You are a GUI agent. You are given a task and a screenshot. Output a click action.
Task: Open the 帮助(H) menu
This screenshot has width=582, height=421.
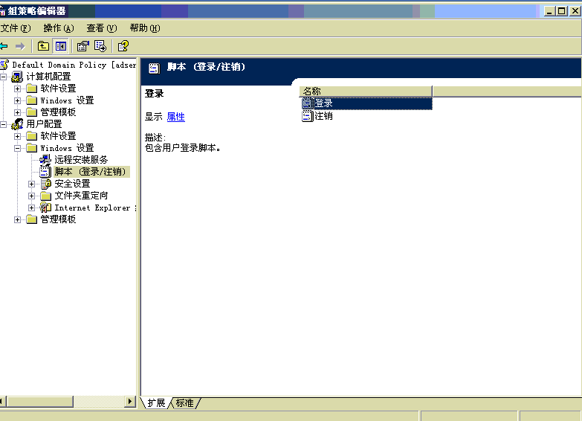pos(145,28)
